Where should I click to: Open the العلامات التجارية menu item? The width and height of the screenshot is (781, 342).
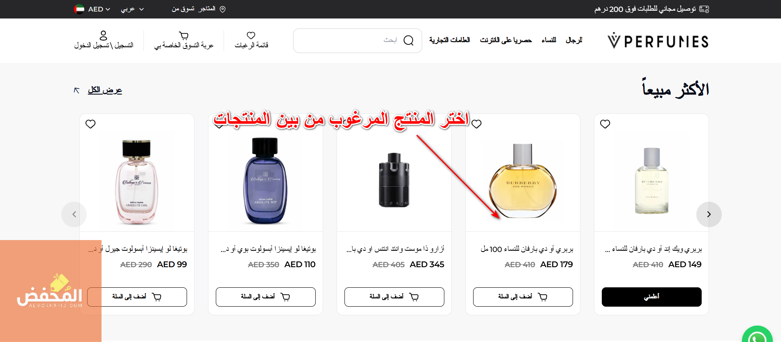(449, 40)
